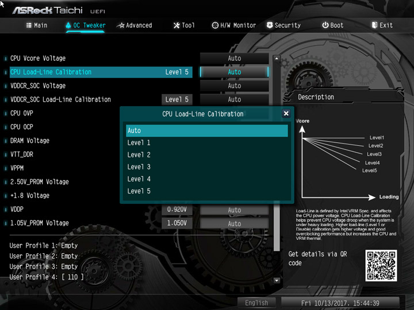Choose Level 1 in the popup
Image resolution: width=414 pixels, height=310 pixels.
click(207, 142)
